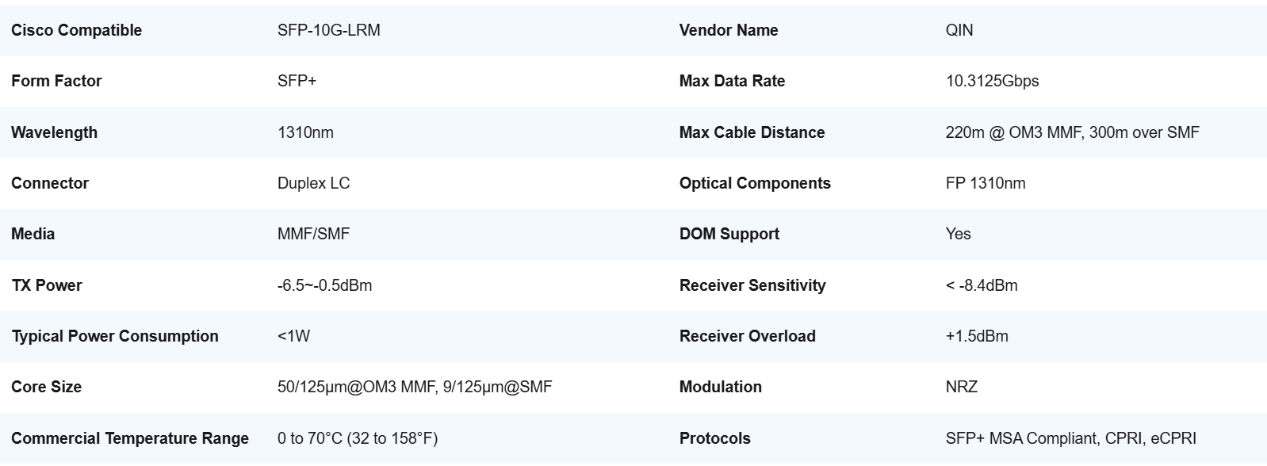The height and width of the screenshot is (466, 1267).
Task: Click the Duplex LC connector value
Action: (x=313, y=183)
